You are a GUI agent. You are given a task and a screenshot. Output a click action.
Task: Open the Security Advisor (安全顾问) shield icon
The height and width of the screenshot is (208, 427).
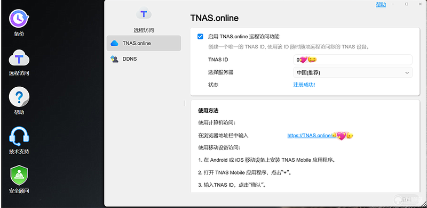(19, 175)
